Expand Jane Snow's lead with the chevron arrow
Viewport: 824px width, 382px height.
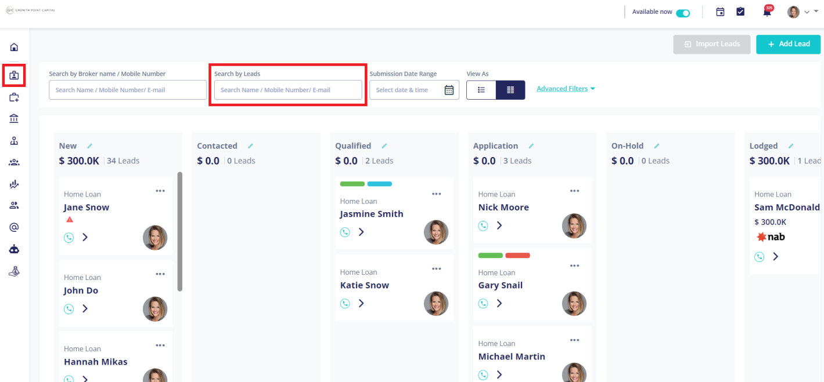click(85, 237)
